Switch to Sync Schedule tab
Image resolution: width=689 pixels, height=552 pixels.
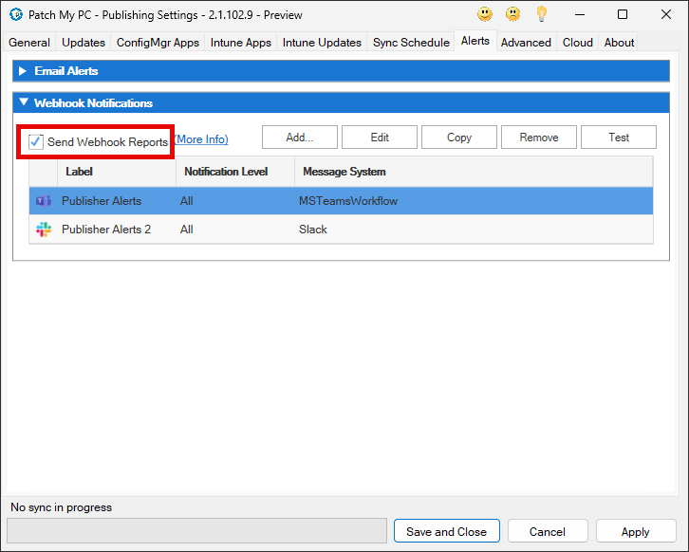[x=411, y=43]
